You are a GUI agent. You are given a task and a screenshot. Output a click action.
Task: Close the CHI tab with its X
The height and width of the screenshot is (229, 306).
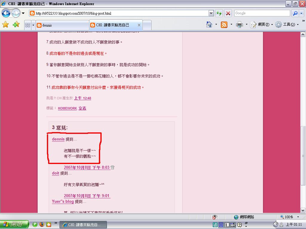point(139,25)
